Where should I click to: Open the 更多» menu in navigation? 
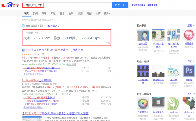click(107, 13)
